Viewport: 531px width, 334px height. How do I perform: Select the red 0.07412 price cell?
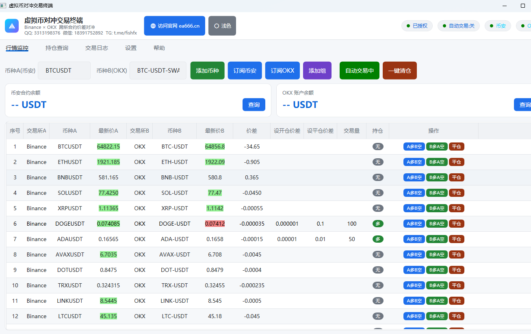(x=215, y=224)
